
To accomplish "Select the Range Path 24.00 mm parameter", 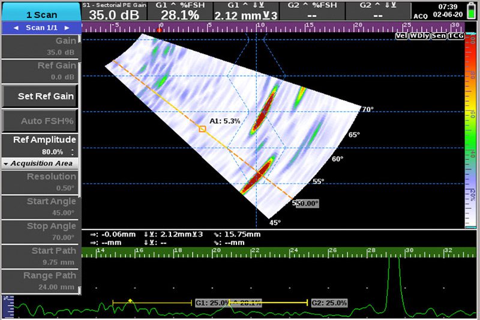I will (x=40, y=282).
